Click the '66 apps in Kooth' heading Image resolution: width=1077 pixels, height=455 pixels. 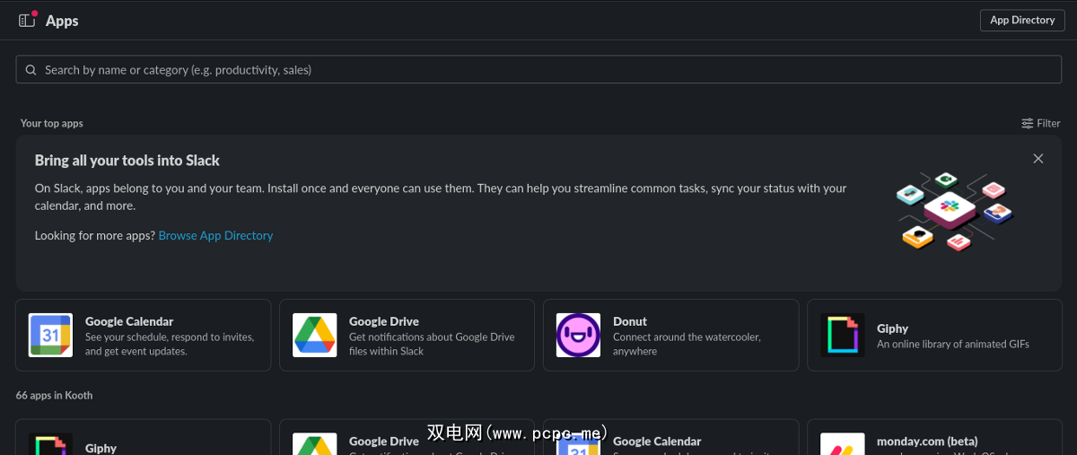tap(54, 395)
